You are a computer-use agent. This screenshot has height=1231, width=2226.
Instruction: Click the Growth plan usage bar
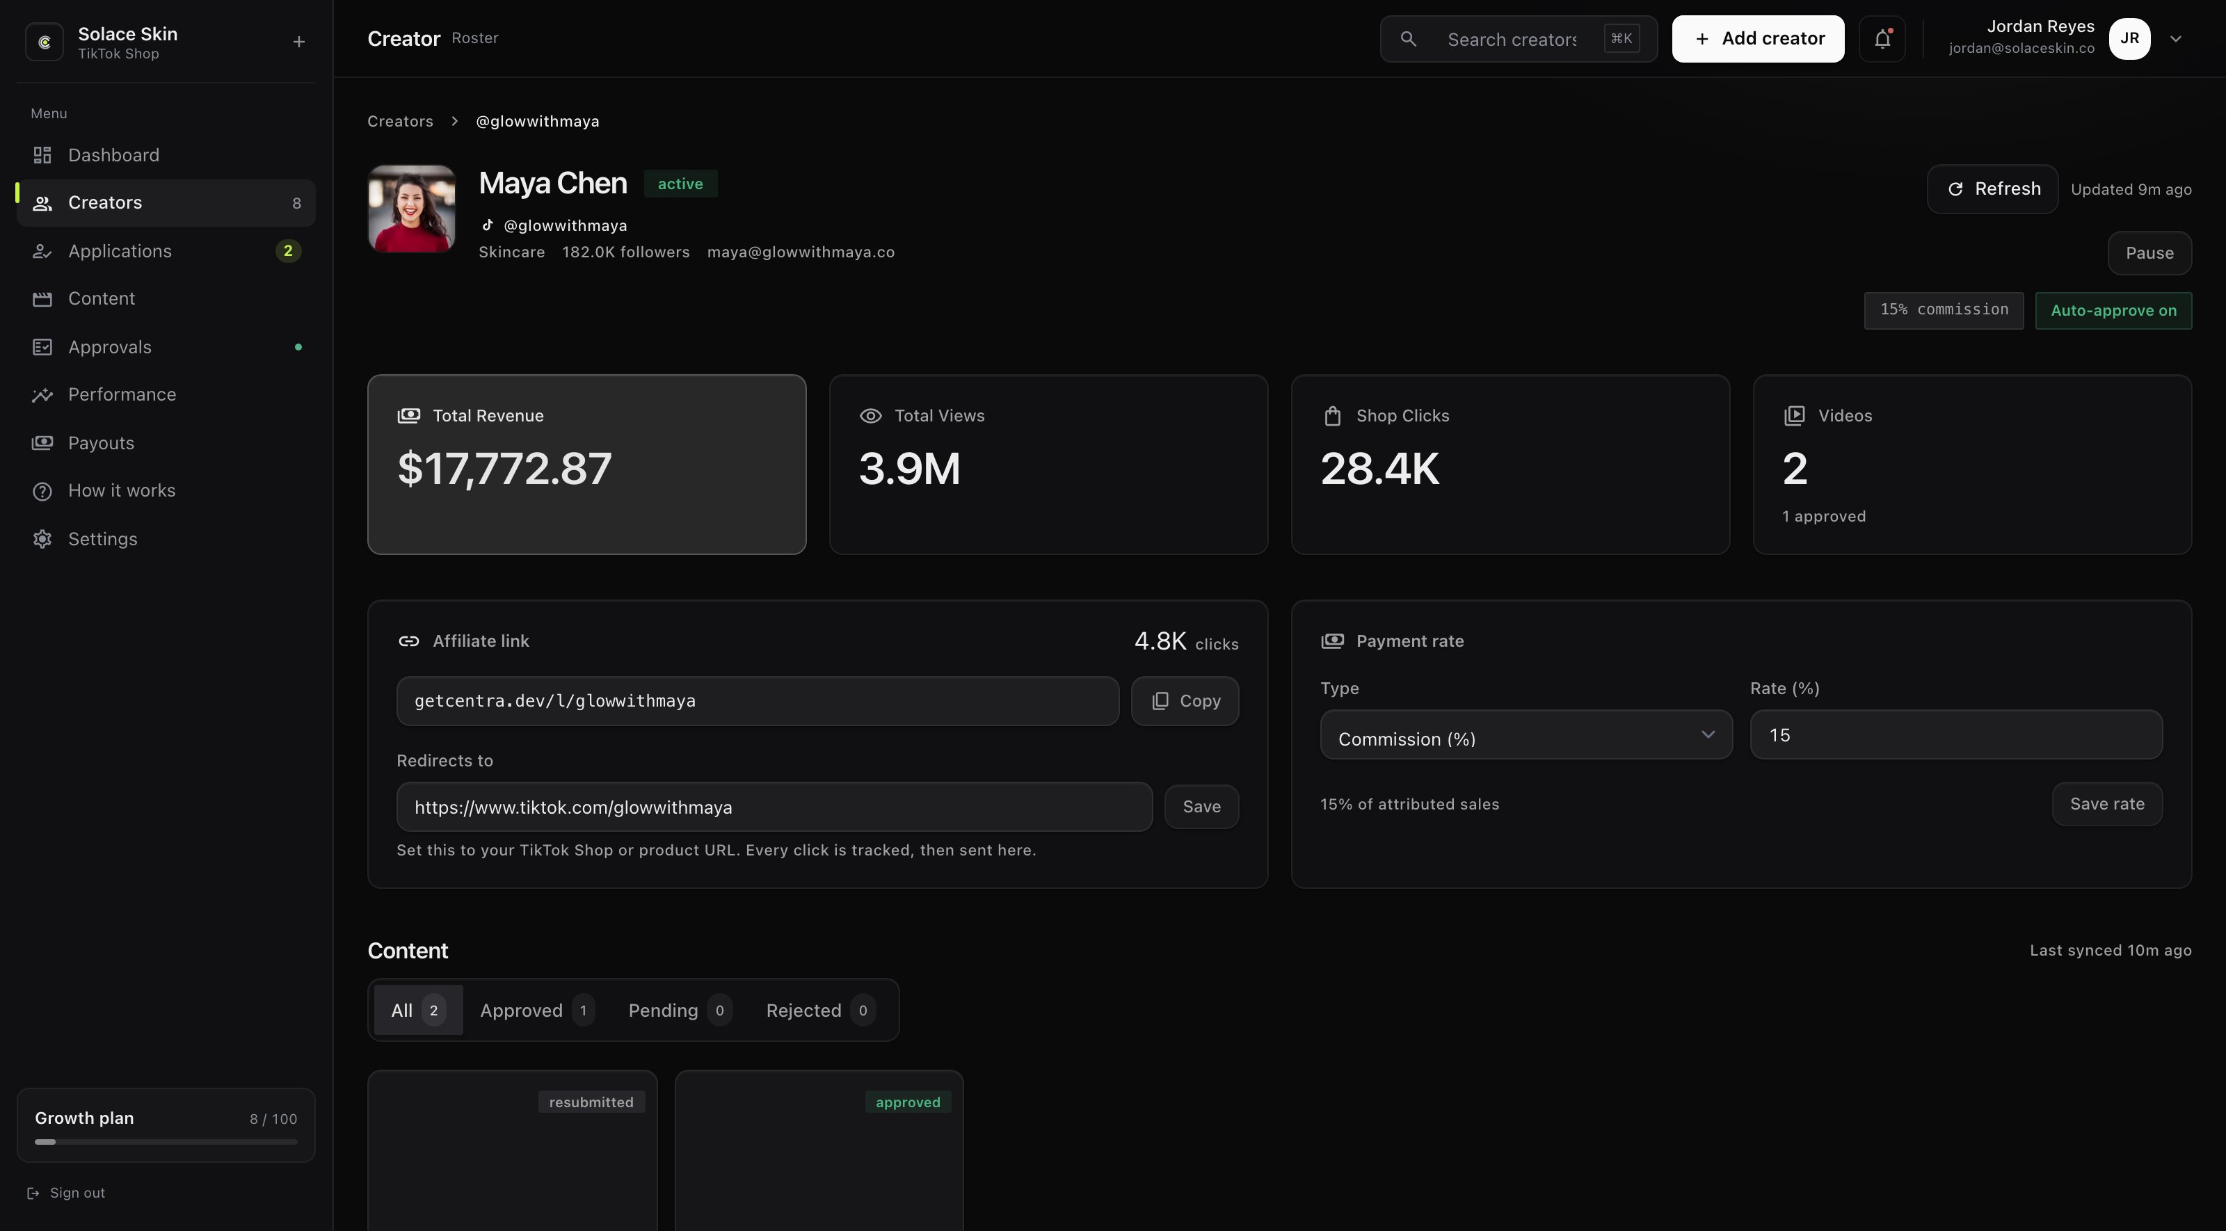tap(166, 1142)
